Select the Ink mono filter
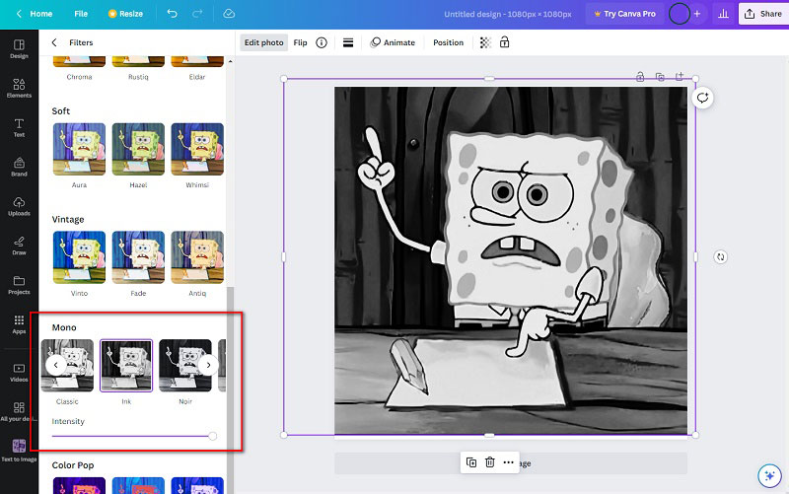Image resolution: width=789 pixels, height=494 pixels. pyautogui.click(x=126, y=366)
